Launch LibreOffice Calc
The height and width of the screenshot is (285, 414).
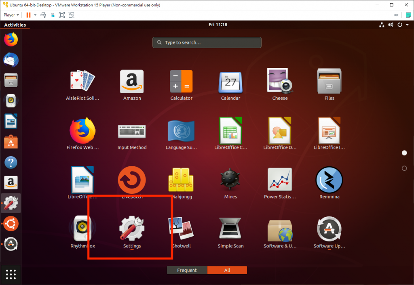[230, 134]
